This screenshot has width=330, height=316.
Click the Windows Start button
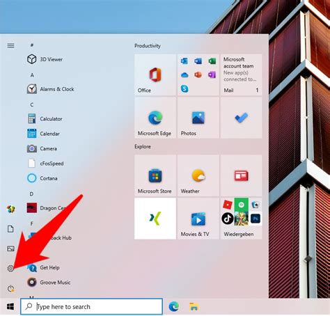10,307
